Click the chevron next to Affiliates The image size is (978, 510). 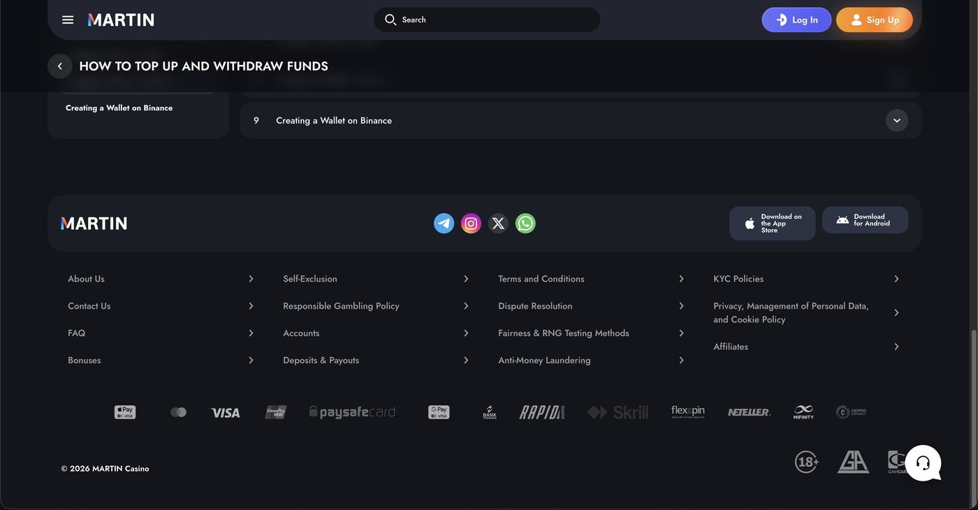click(896, 347)
